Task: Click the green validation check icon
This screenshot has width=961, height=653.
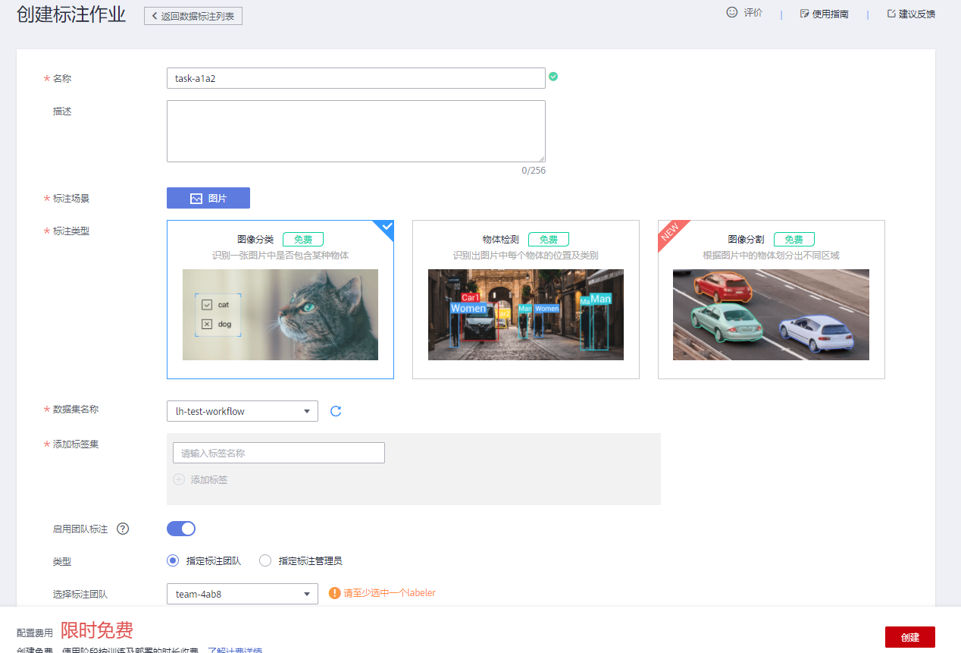Action: coord(553,77)
